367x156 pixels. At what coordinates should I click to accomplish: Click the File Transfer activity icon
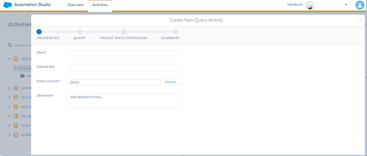16,97
